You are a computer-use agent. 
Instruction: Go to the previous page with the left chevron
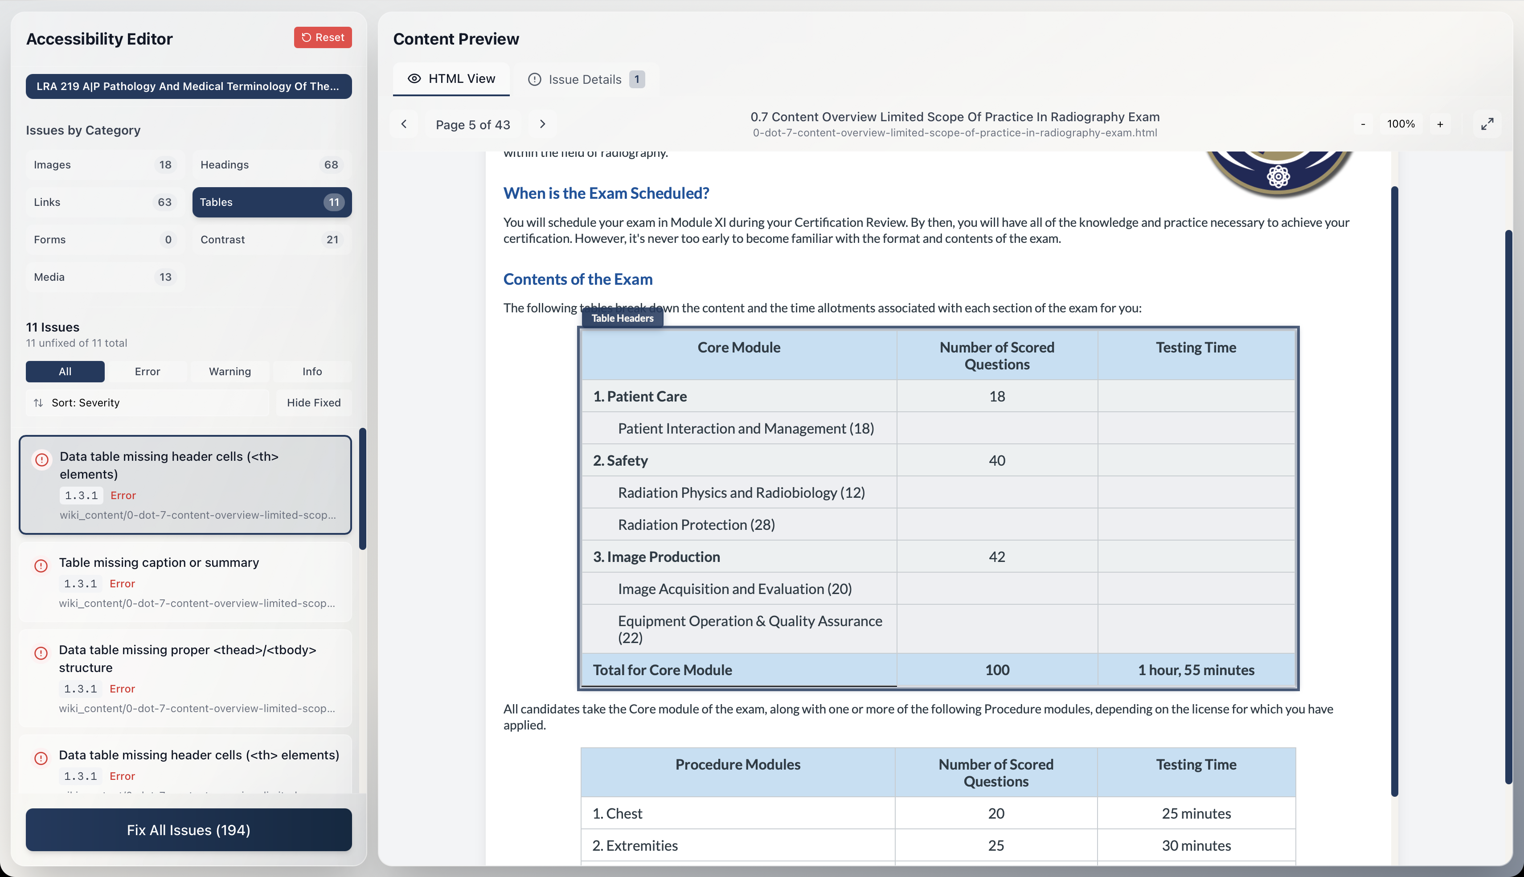[404, 124]
